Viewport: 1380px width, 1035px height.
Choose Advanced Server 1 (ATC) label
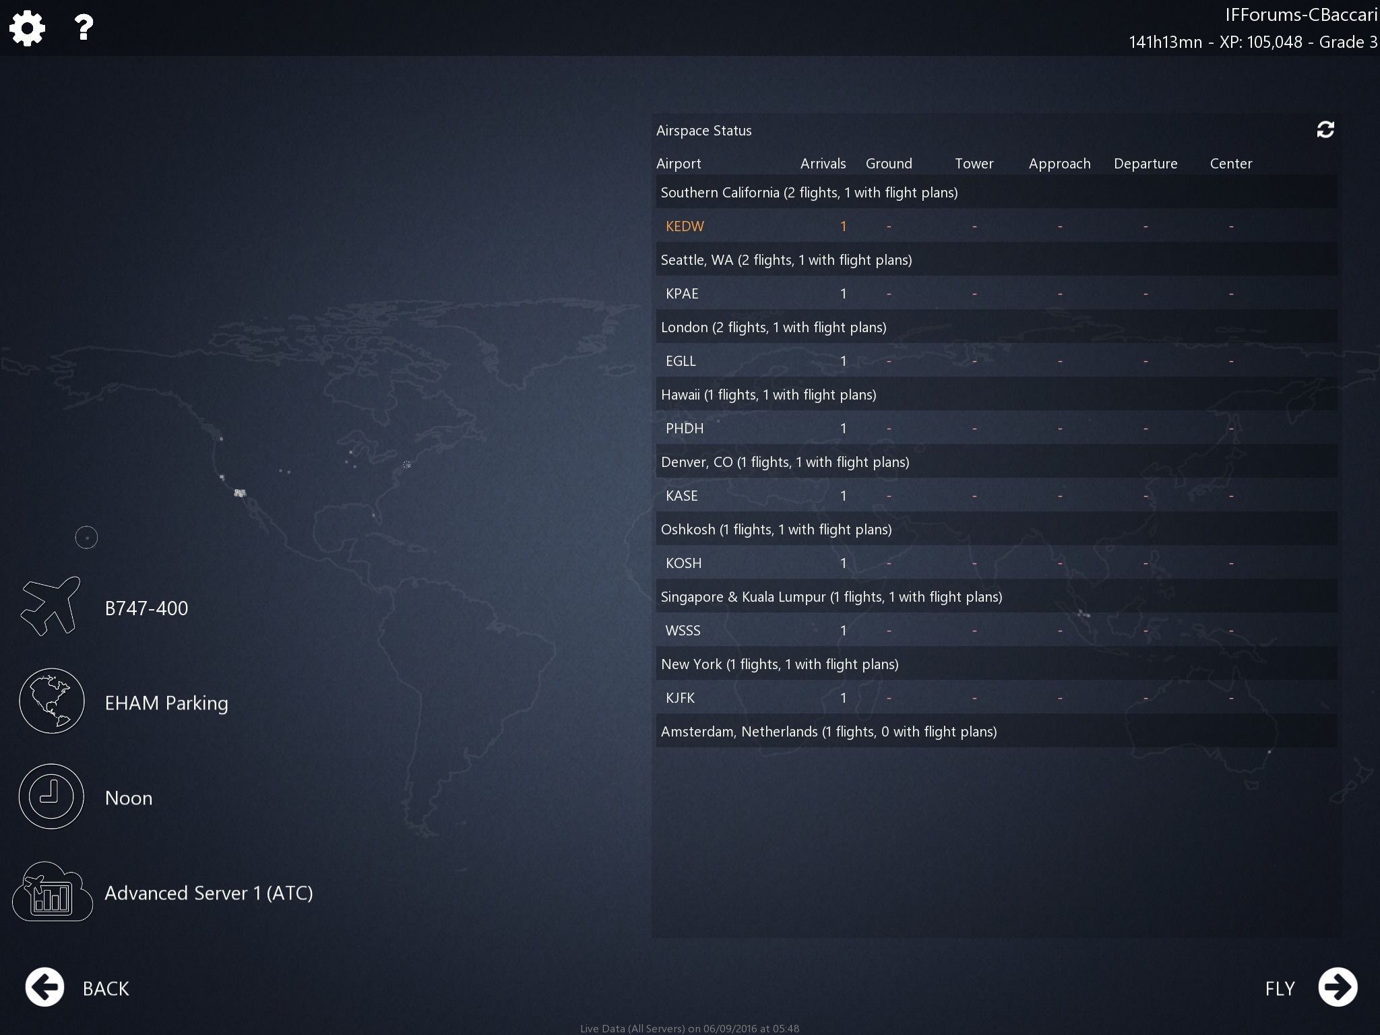pyautogui.click(x=209, y=893)
